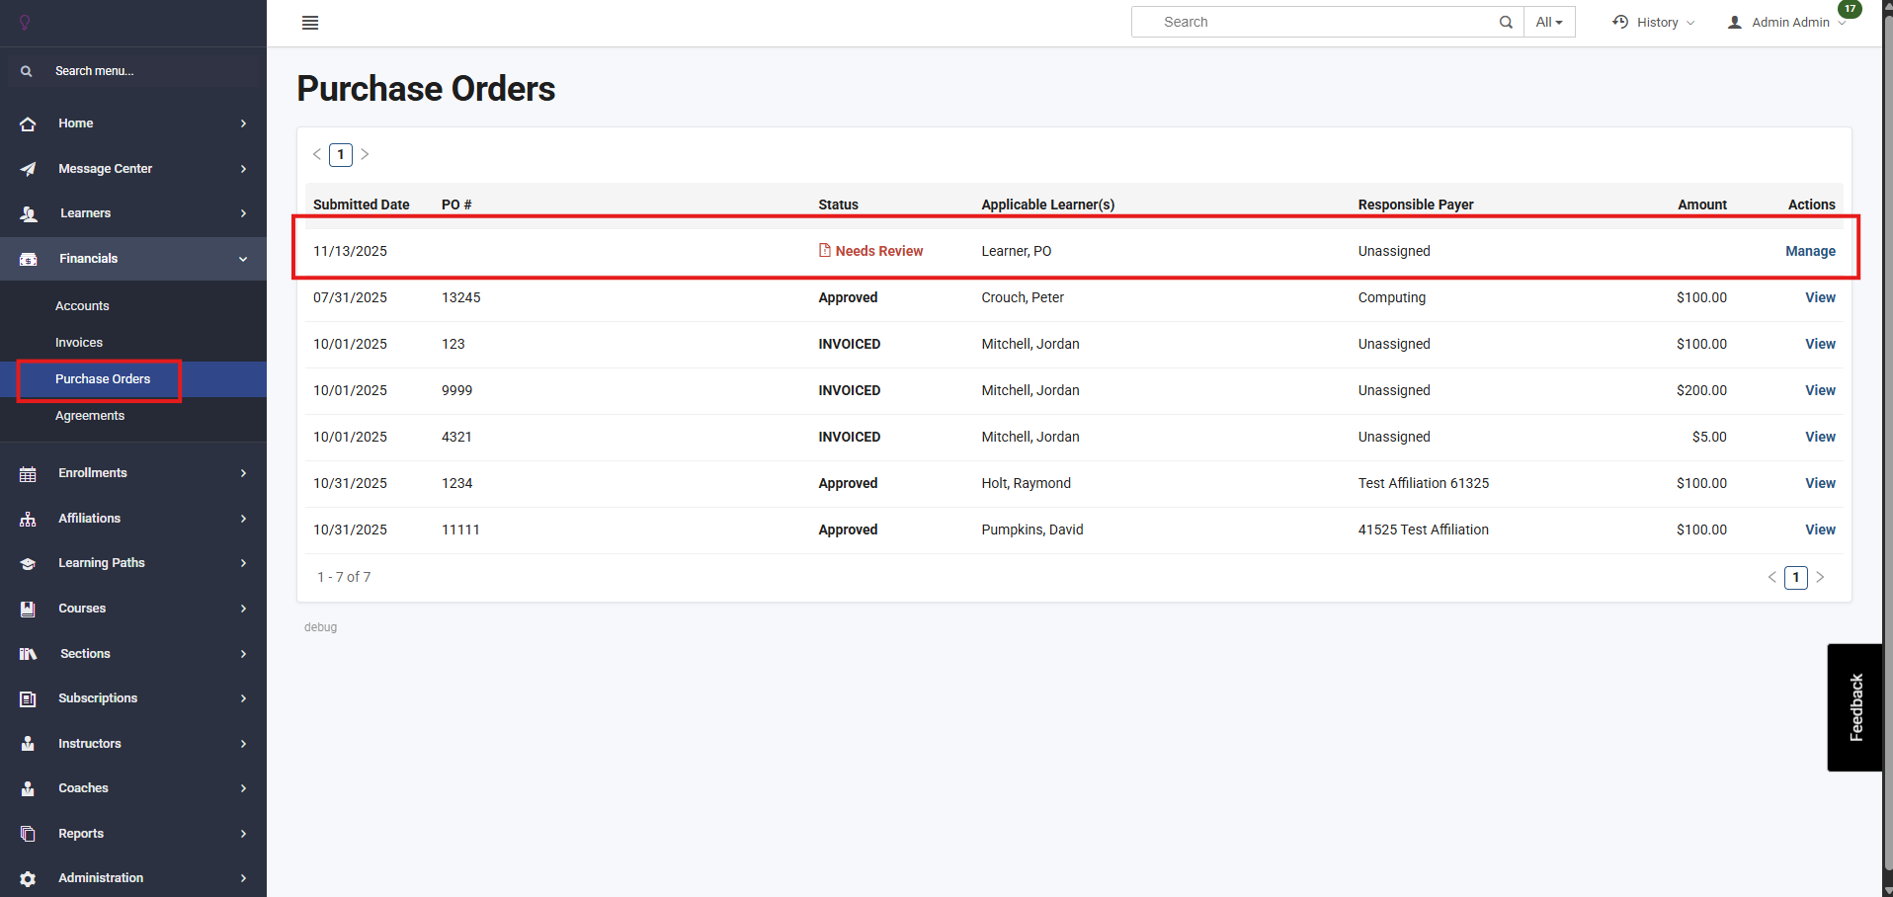
Task: Click the History clock icon
Action: pyautogui.click(x=1620, y=22)
